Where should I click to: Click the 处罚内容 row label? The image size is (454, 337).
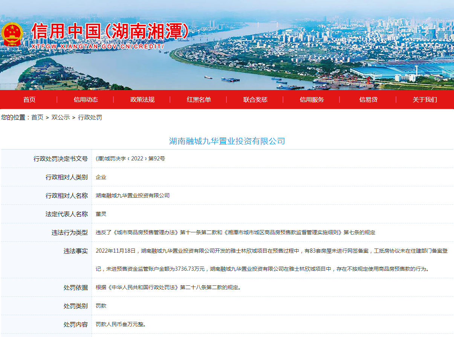coord(76,324)
